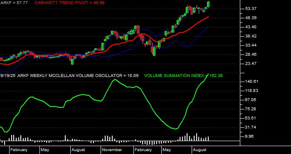This screenshot has height=154, width=291.
Task: Select the 9.96 oscillator axis value
Action: (250, 137)
